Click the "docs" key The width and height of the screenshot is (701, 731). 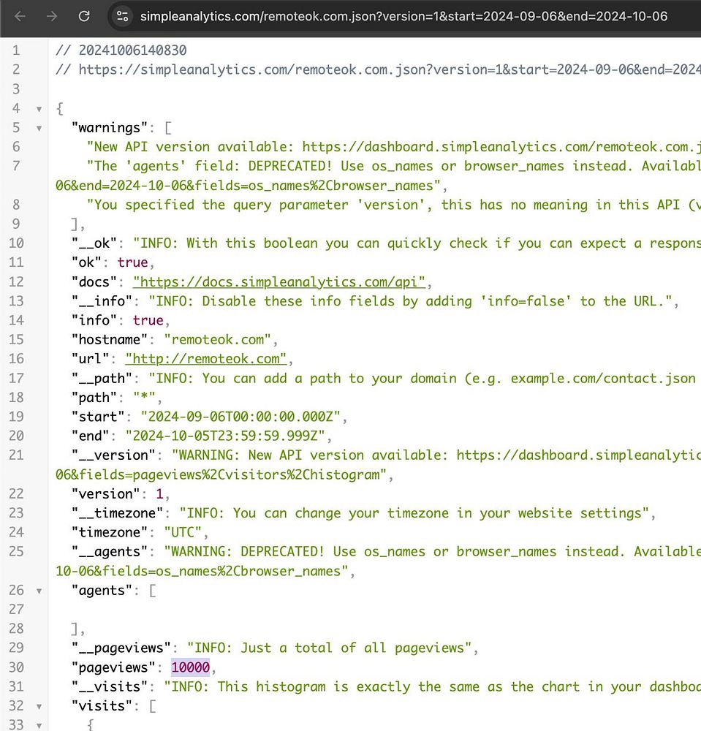tap(94, 282)
